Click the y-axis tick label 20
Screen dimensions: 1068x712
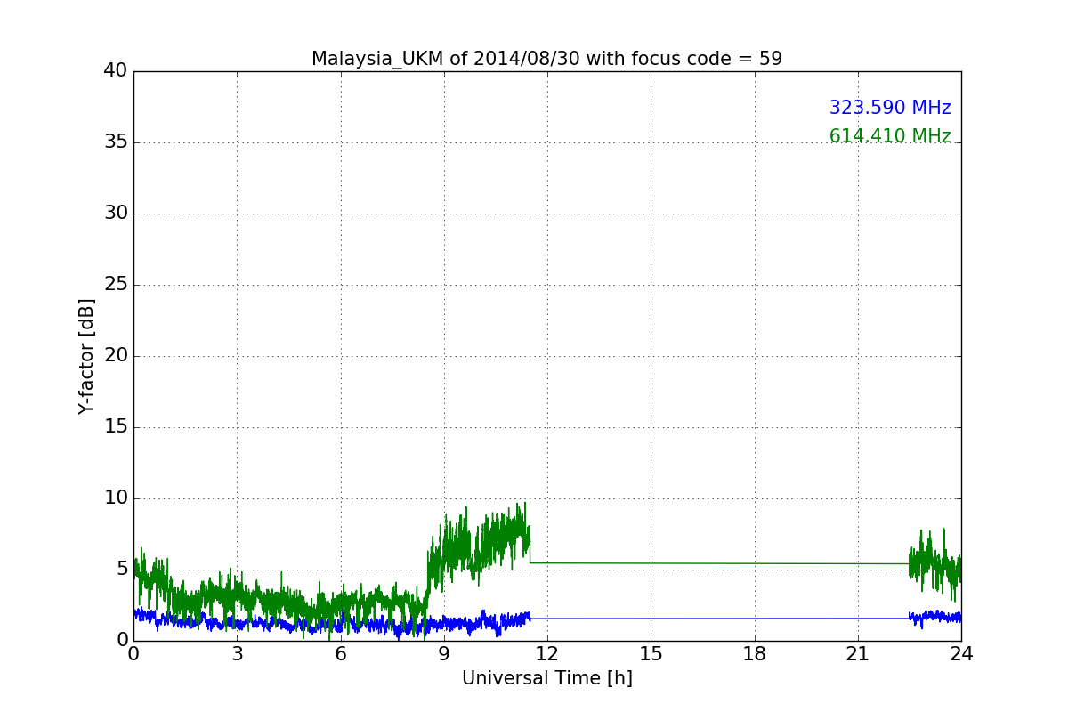(116, 356)
